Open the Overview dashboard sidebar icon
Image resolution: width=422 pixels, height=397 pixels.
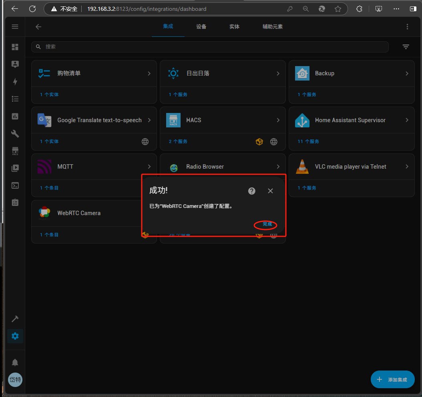point(15,47)
